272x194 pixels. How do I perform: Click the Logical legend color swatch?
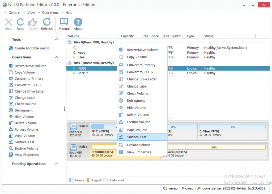tap(89, 180)
